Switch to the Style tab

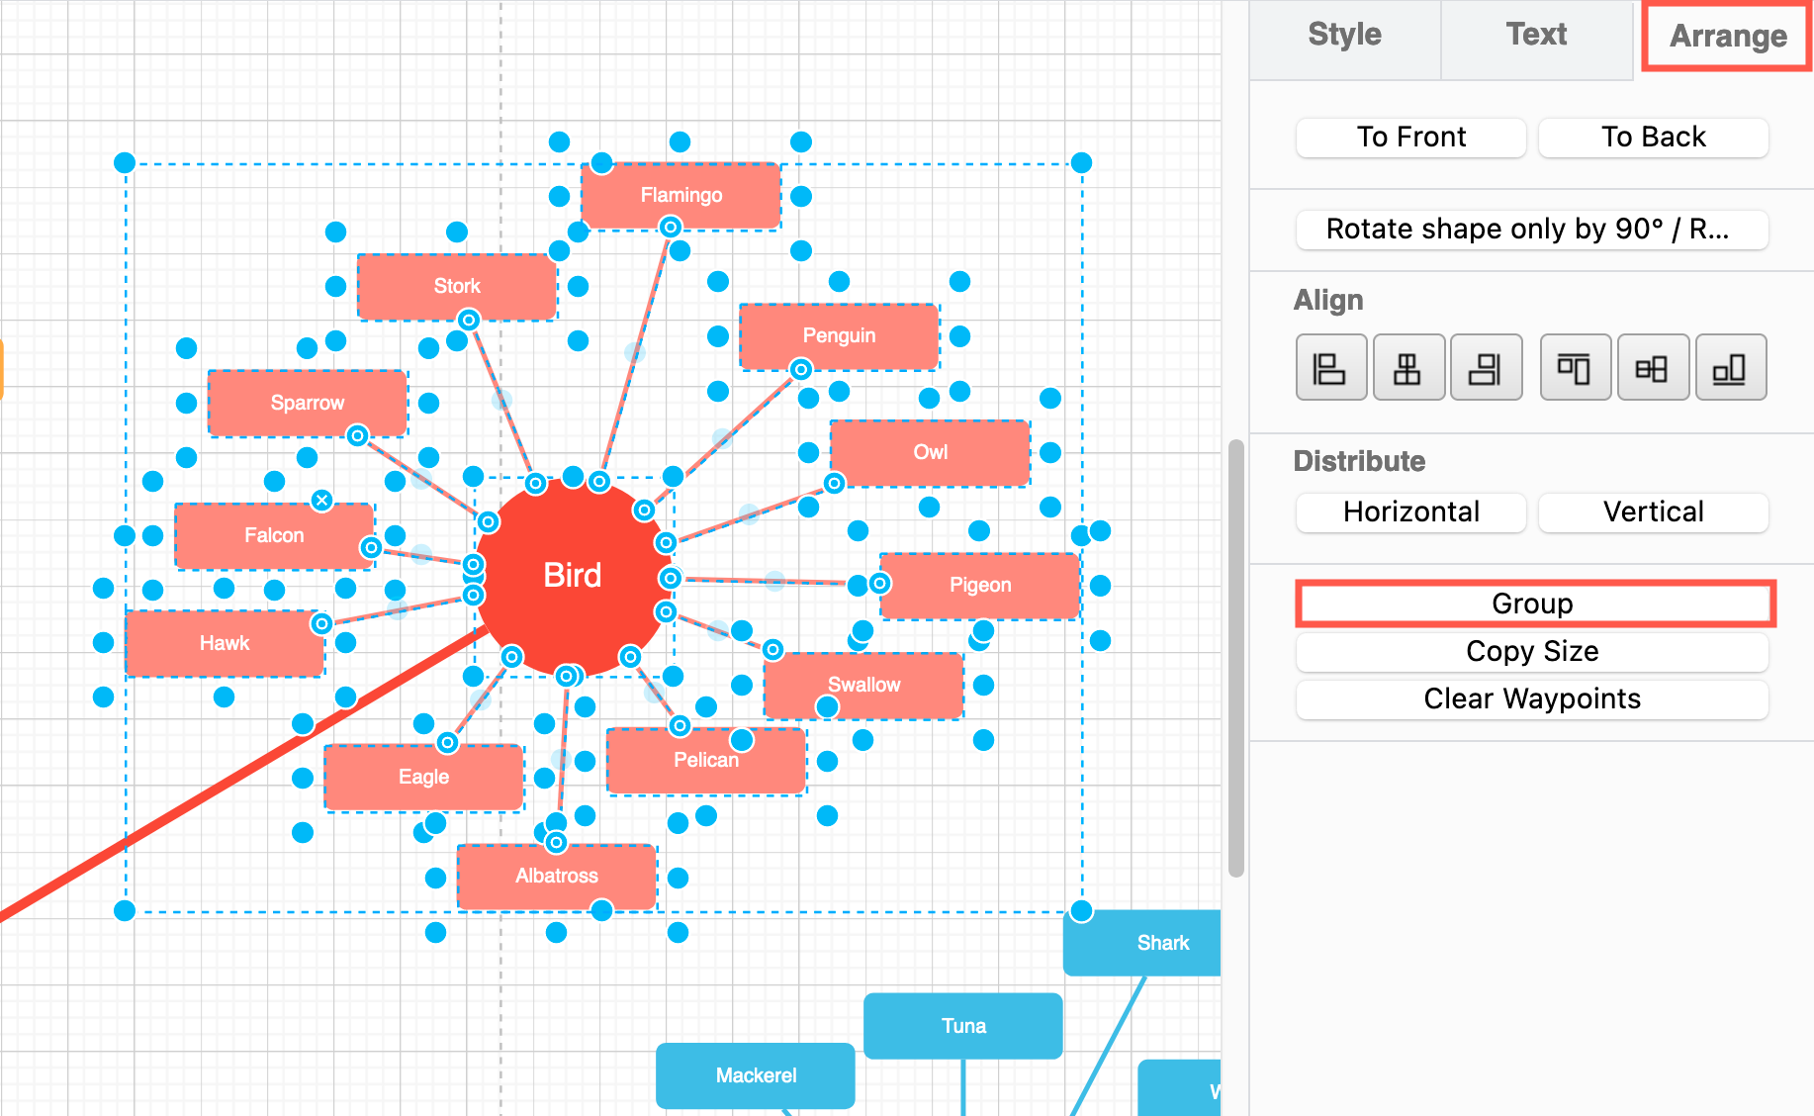pyautogui.click(x=1344, y=36)
